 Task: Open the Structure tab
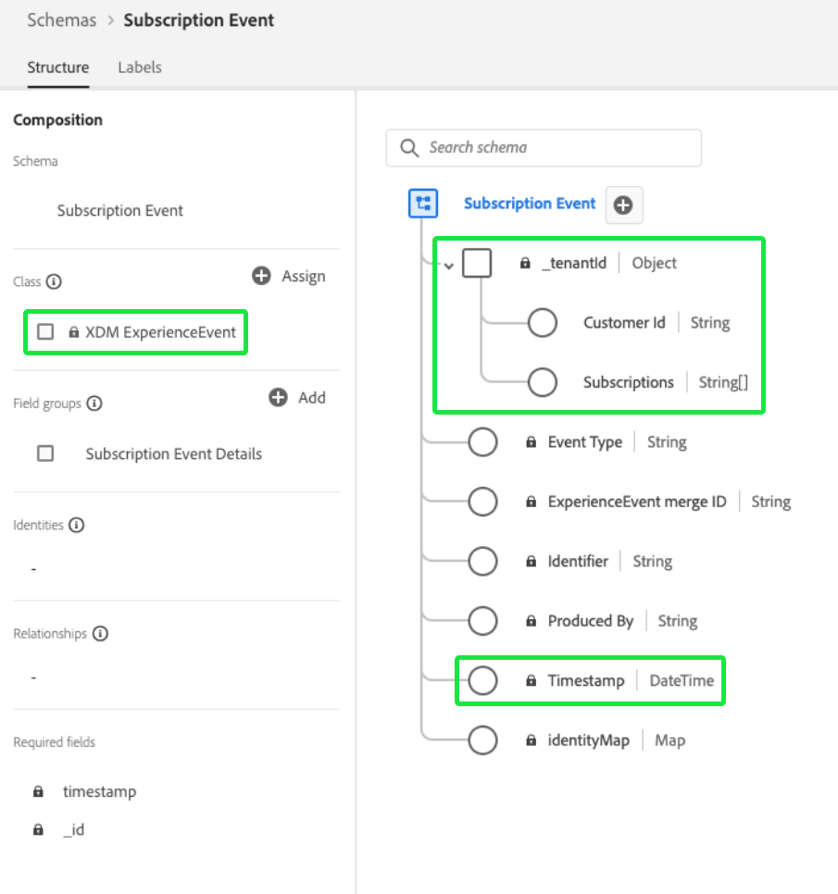pos(58,68)
